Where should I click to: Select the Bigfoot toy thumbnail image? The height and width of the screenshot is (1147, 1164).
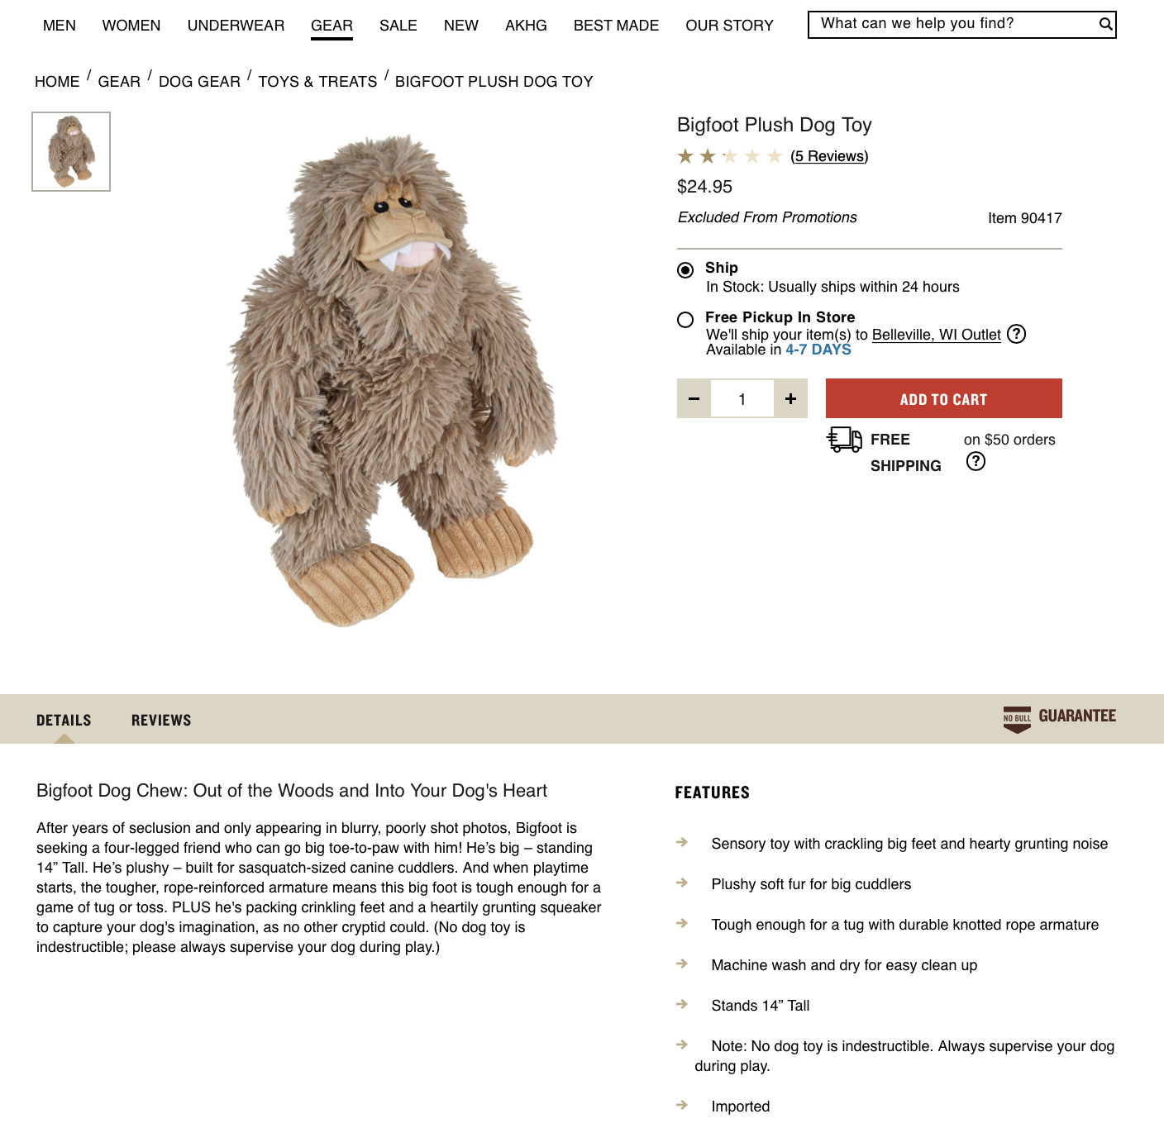coord(71,152)
